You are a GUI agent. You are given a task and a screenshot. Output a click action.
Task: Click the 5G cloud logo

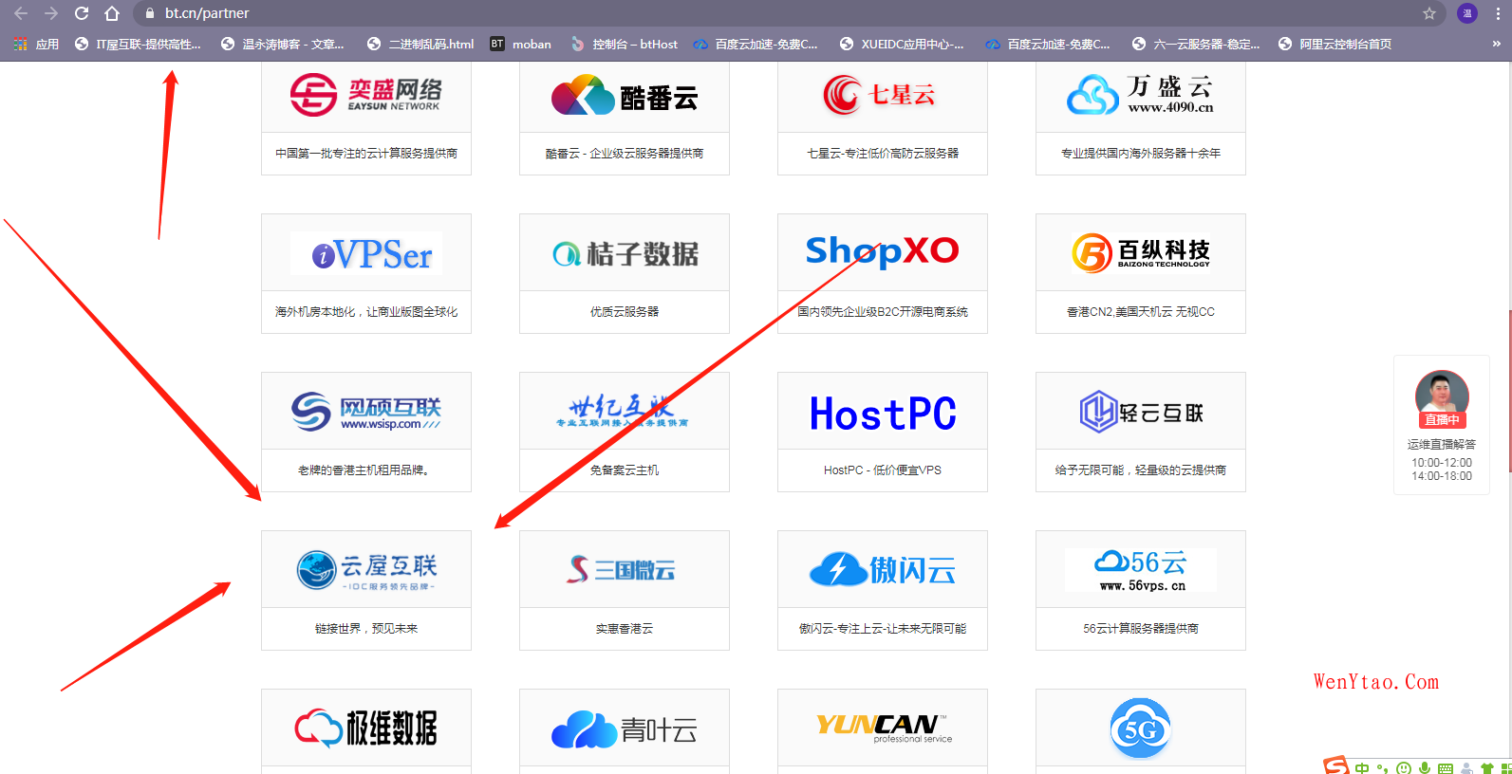(x=1141, y=728)
